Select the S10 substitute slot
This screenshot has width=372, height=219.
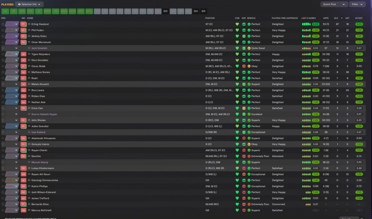165,11
